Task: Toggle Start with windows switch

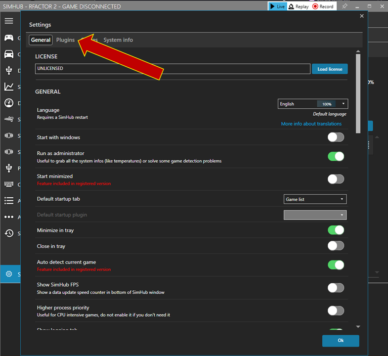Action: click(336, 137)
